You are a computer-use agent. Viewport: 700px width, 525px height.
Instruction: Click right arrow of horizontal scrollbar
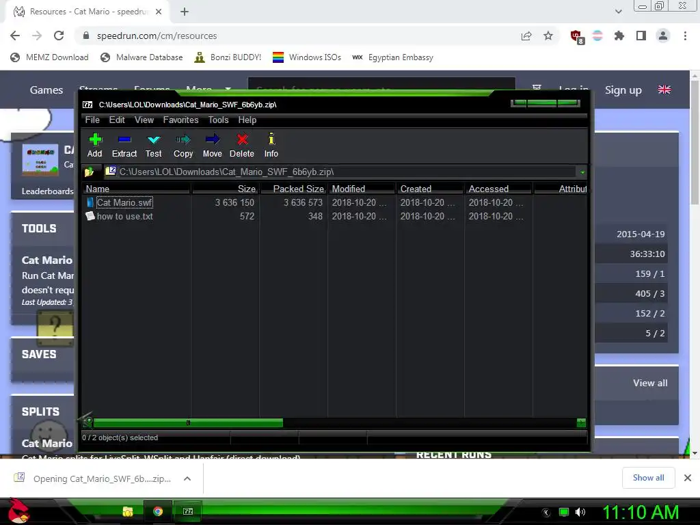(x=581, y=422)
